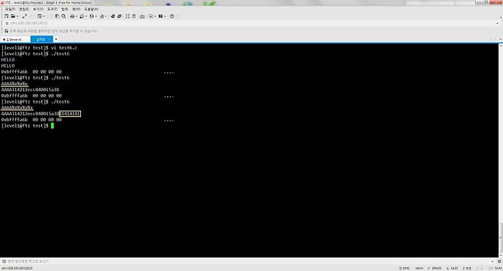The image size is (503, 271).
Task: Click the color scheme toolbar icon
Action: (82, 16)
